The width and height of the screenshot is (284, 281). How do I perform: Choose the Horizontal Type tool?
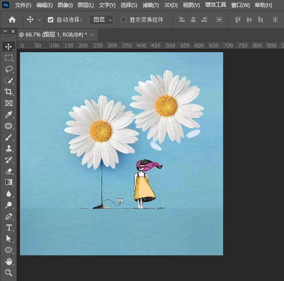[x=8, y=227]
